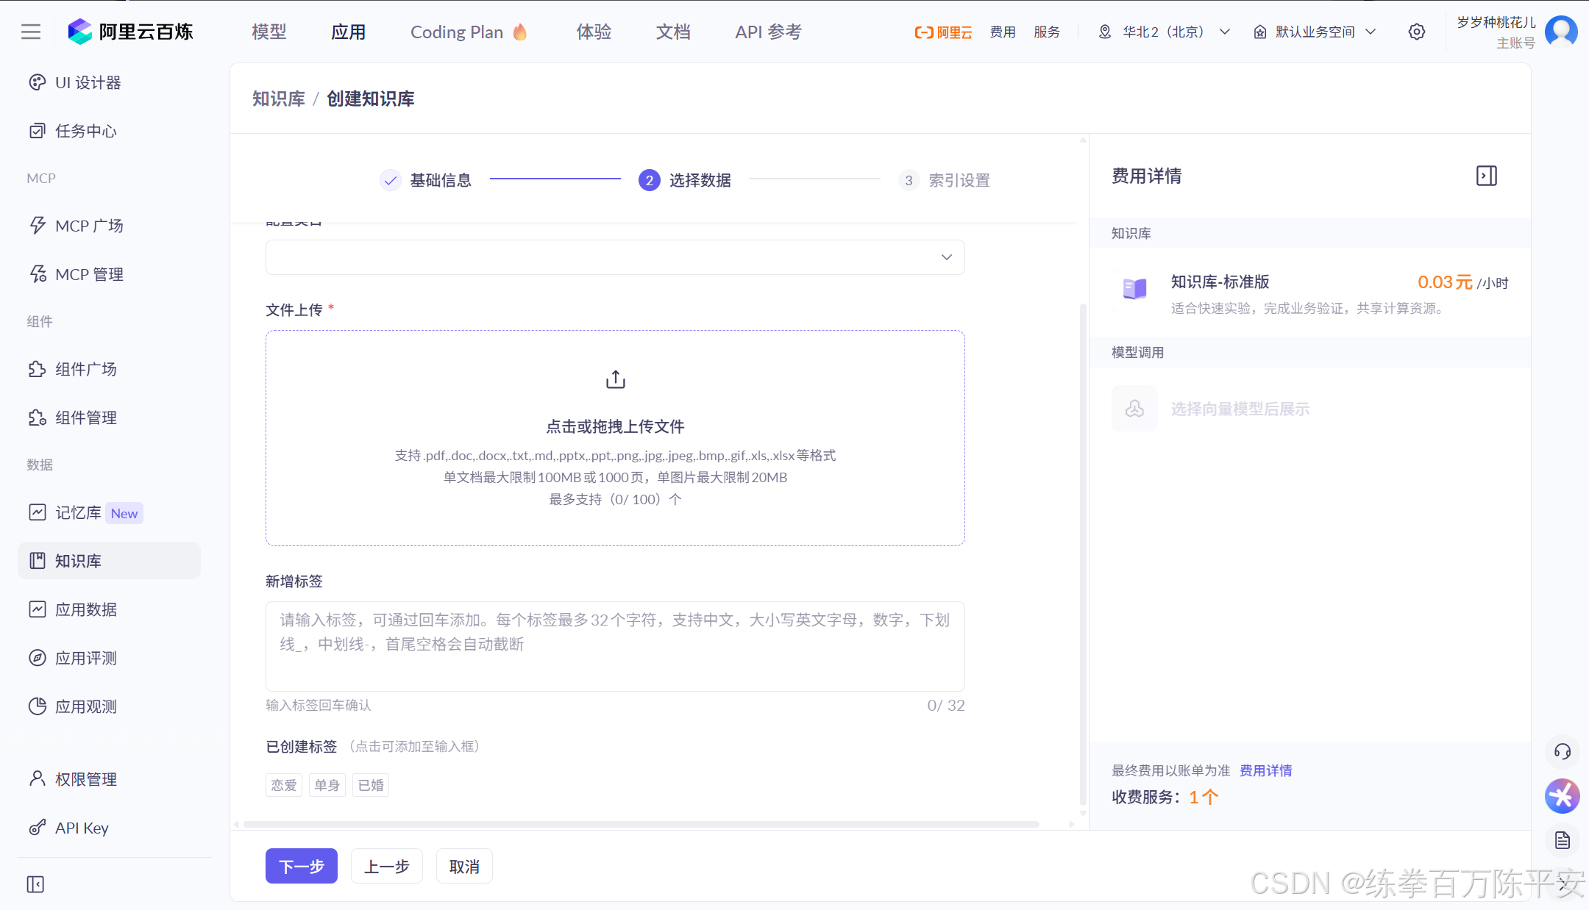The image size is (1589, 910).
Task: Expand the category dropdown above file upload
Action: (x=615, y=257)
